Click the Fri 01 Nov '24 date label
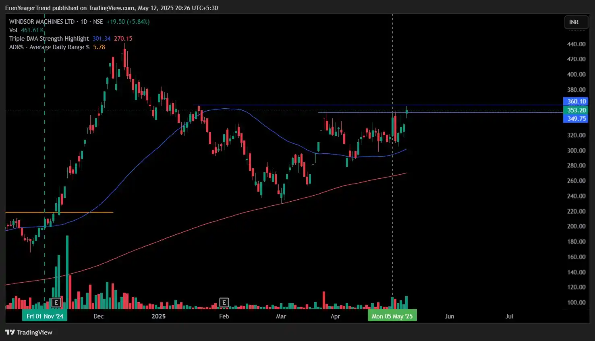Image resolution: width=595 pixels, height=341 pixels. 45,316
